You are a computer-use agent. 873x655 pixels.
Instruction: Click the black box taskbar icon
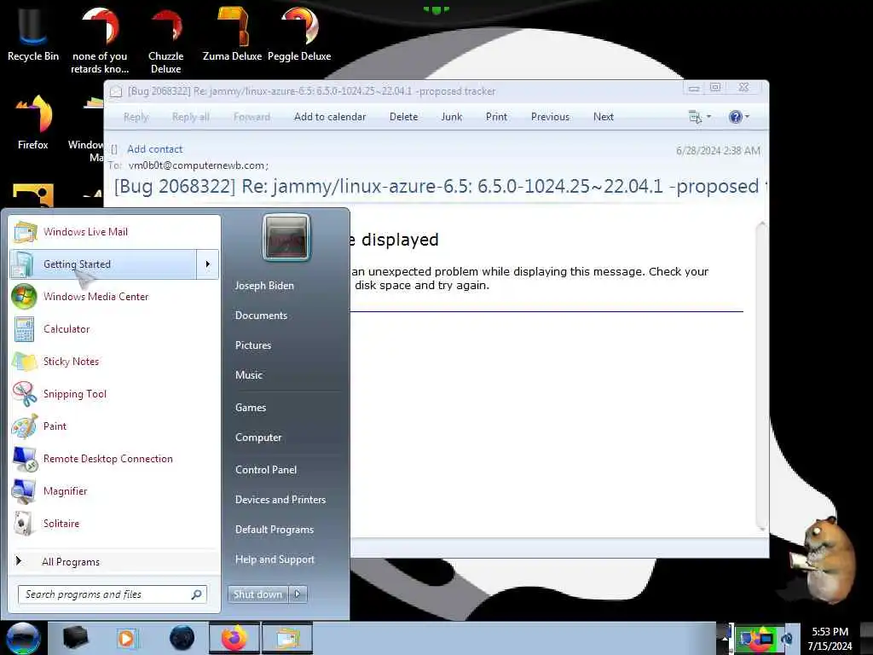75,638
